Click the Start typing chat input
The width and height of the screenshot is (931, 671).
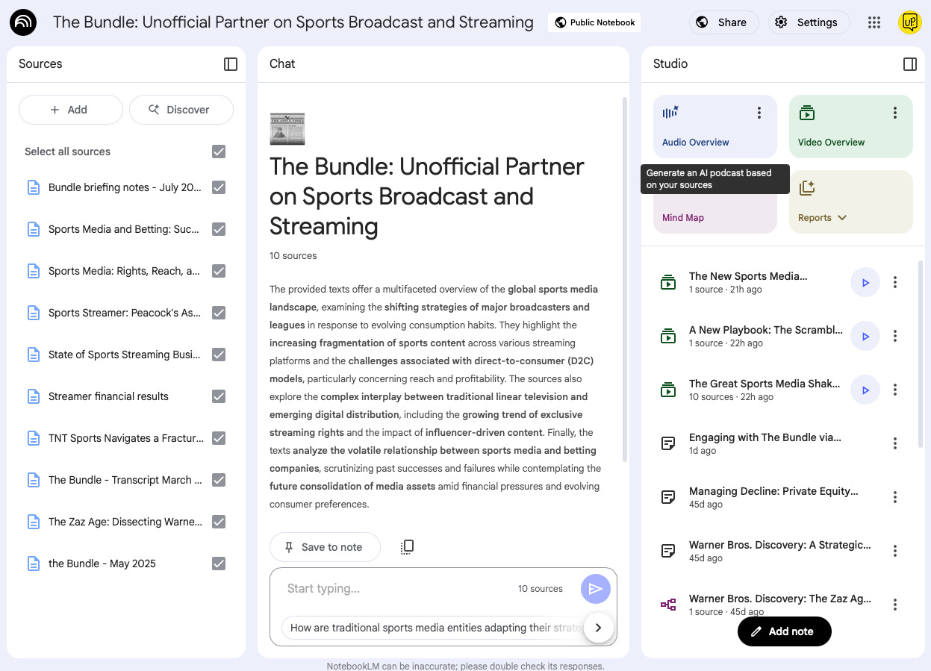pyautogui.click(x=396, y=589)
